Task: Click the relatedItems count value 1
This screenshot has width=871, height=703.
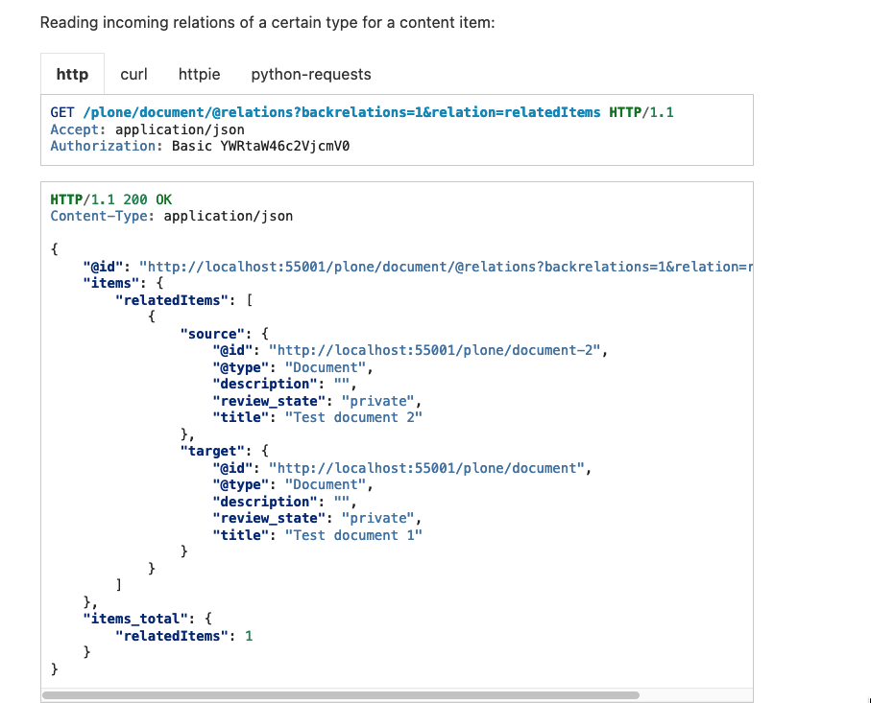Action: tap(249, 636)
